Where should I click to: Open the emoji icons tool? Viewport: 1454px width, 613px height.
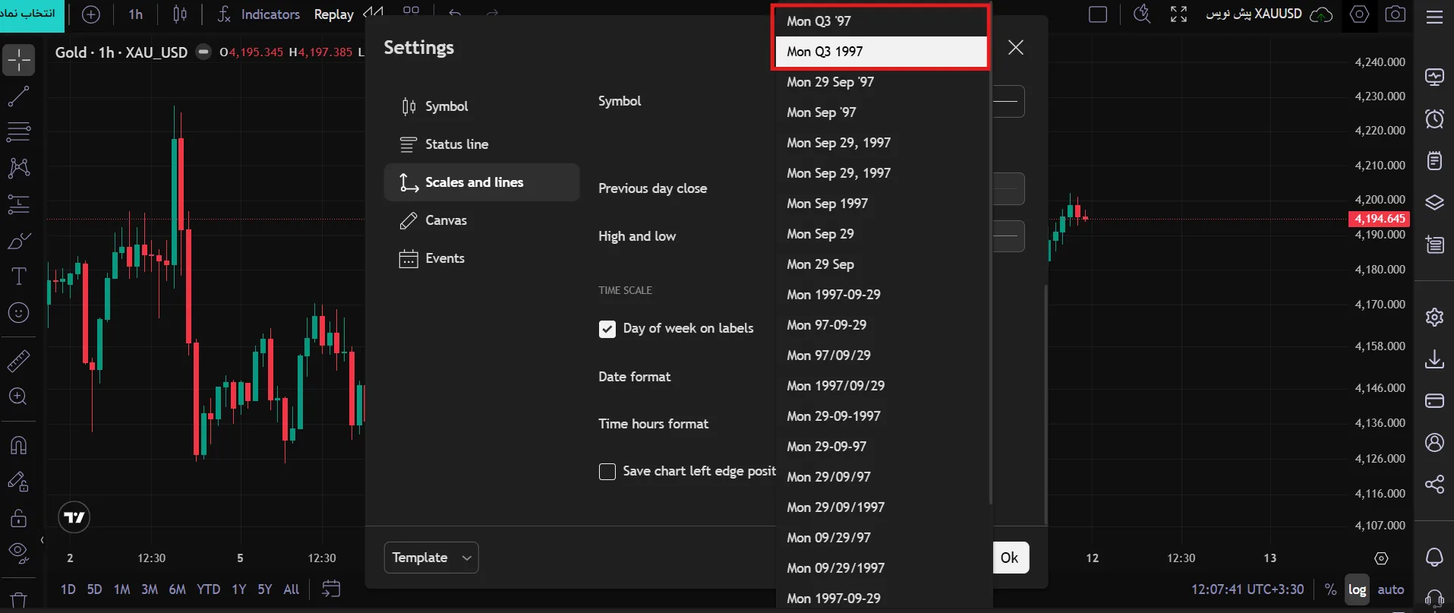(18, 313)
